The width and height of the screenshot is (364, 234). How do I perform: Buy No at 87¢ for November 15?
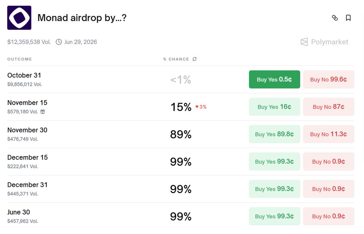coord(329,107)
